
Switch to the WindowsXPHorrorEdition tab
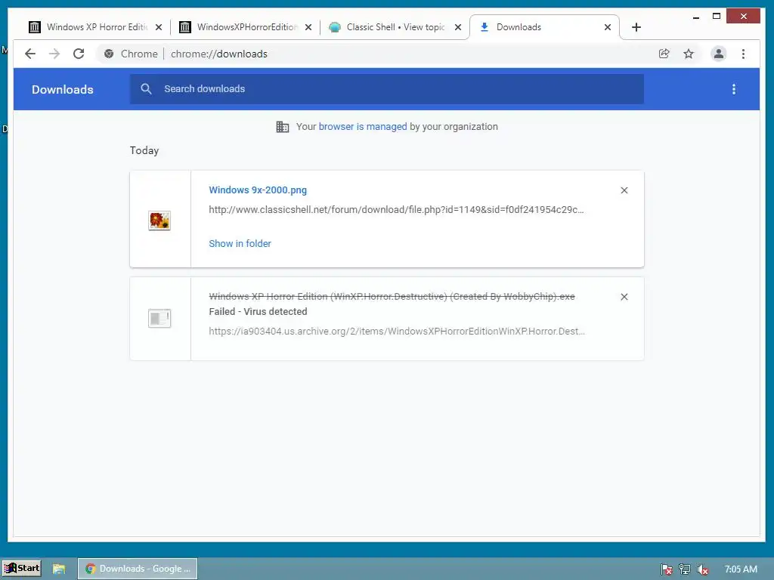click(x=246, y=27)
